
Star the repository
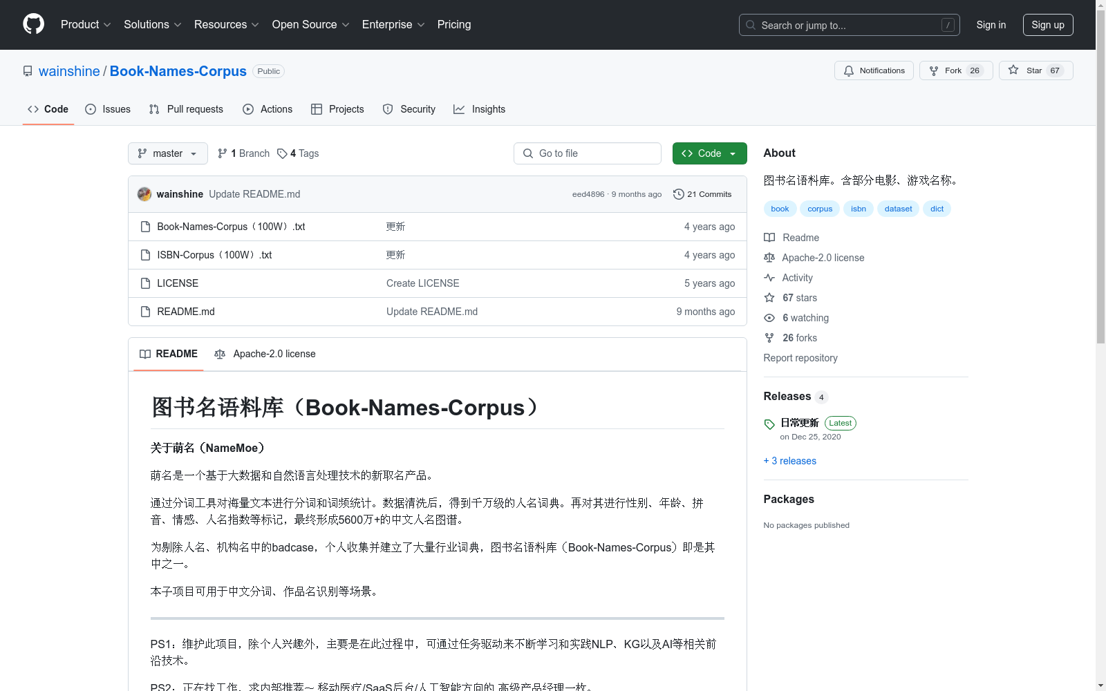point(1035,70)
